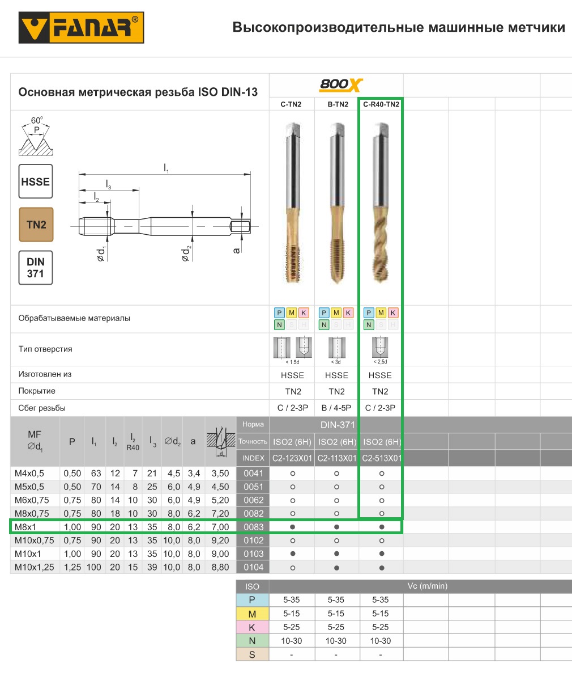572x676 pixels.
Task: Select the M6x0,75 row label
Action: [32, 500]
